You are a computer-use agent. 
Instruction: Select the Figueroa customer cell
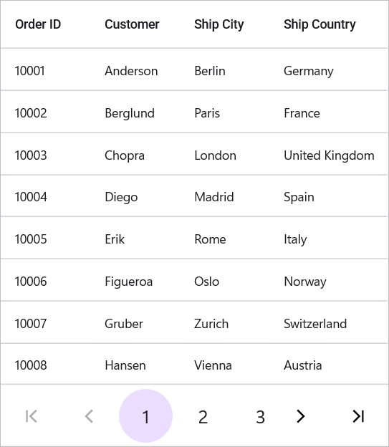[x=129, y=282]
